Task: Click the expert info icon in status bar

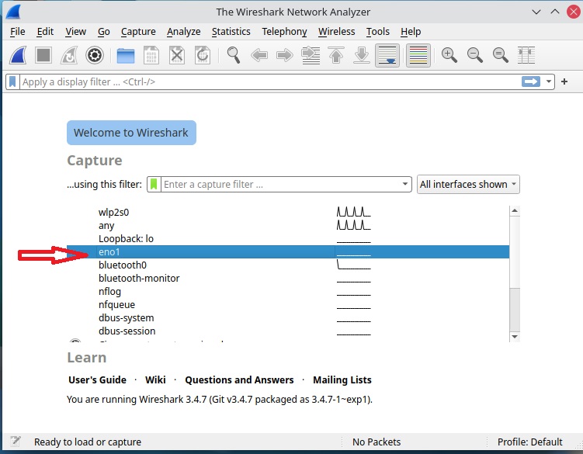Action: 16,442
